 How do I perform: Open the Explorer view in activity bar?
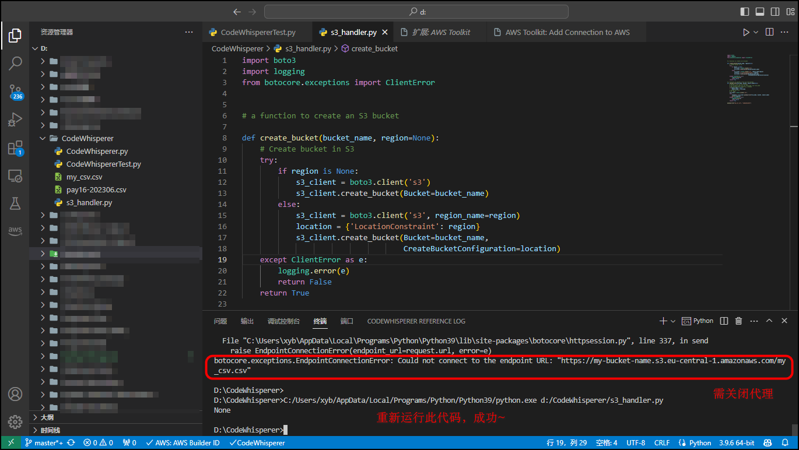point(15,36)
